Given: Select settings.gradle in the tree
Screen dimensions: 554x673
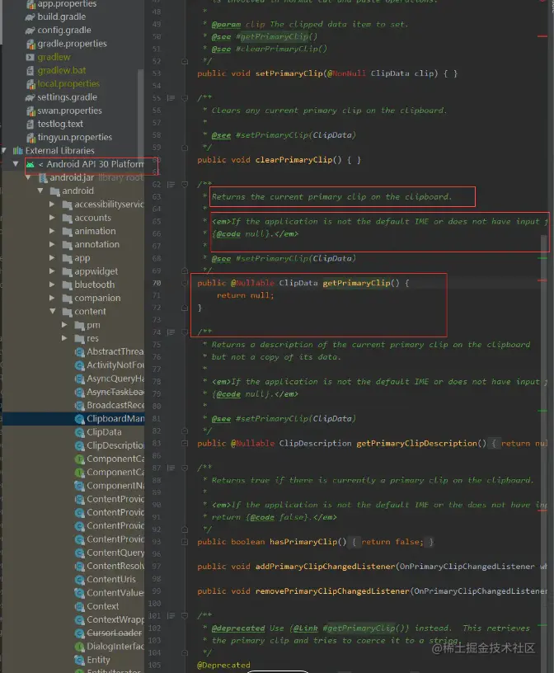Looking at the screenshot, I should (x=67, y=97).
